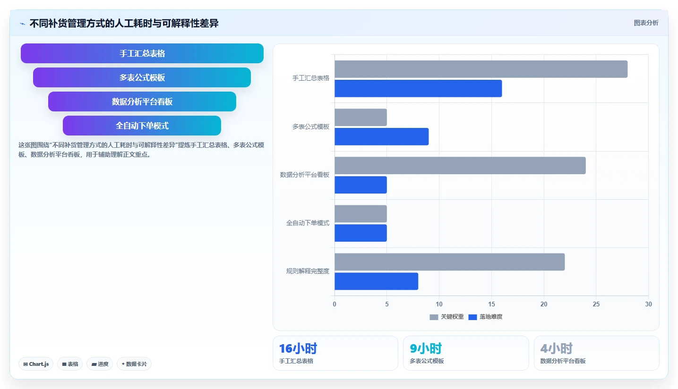Open the 9小时 多表公式模板 stat card

(x=466, y=353)
